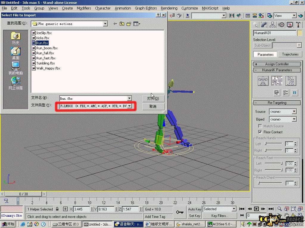This screenshot has width=305, height=228.
Task: Open the Curve Editor toolbar icon
Action: 248,15
